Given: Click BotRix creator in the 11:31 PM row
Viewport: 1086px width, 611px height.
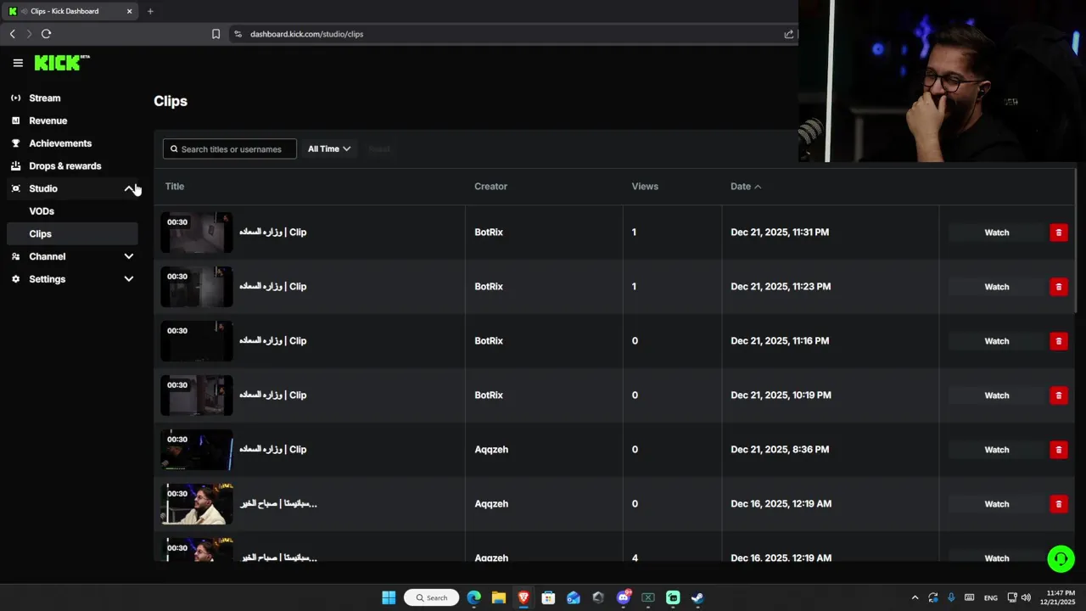Looking at the screenshot, I should click(489, 233).
